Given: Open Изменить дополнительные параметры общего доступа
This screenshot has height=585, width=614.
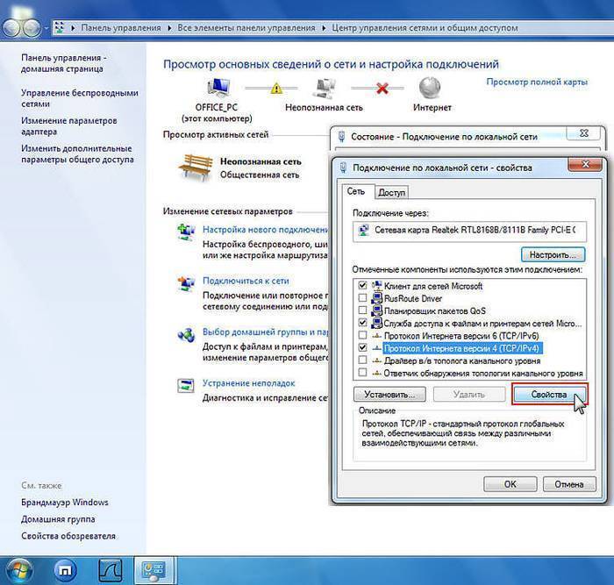Looking at the screenshot, I should click(77, 153).
